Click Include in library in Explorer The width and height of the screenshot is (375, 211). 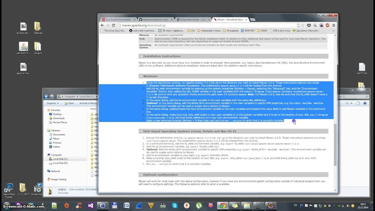click(88, 103)
